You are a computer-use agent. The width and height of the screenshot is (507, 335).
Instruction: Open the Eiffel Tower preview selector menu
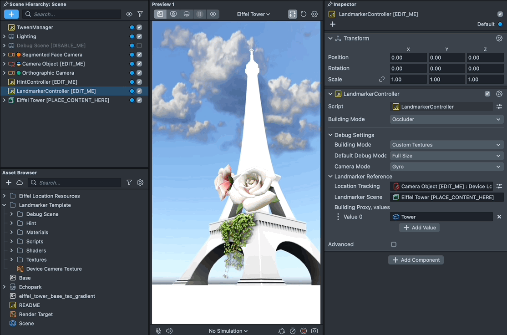(x=253, y=14)
